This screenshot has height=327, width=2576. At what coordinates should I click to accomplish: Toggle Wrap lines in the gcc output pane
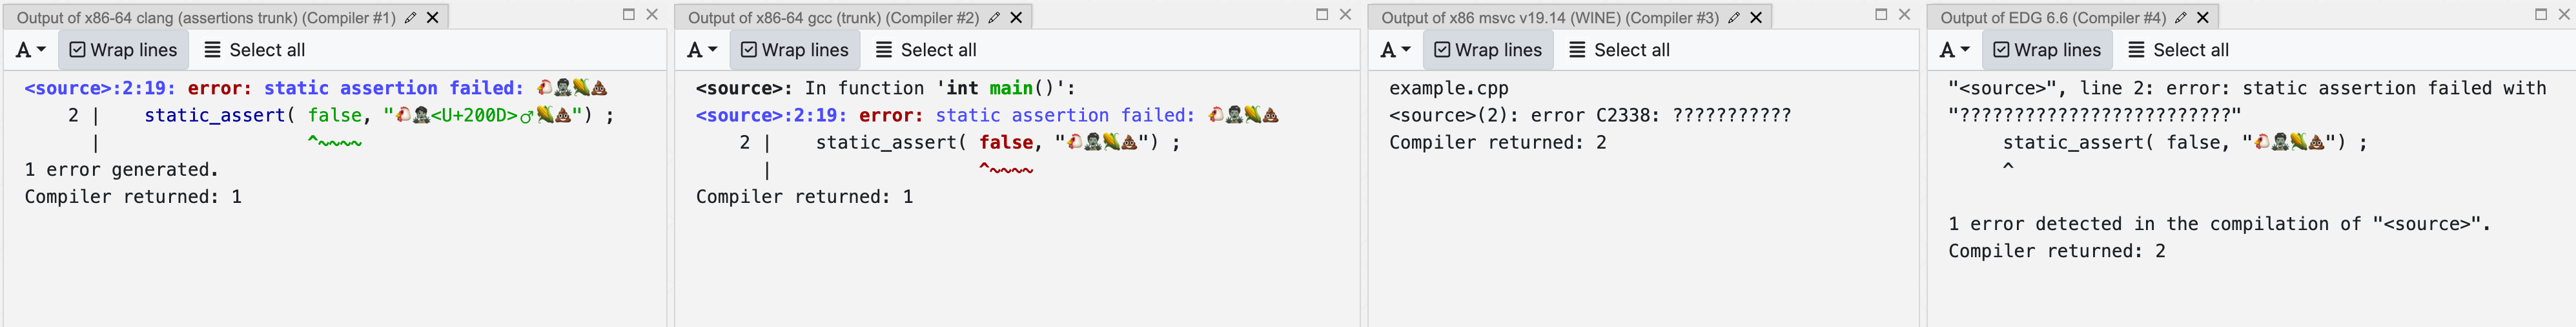(x=794, y=50)
